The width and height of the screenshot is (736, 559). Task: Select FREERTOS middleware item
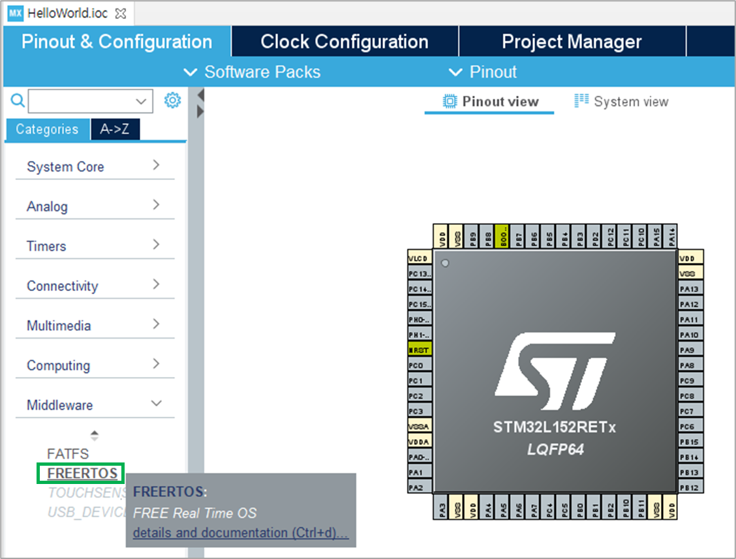tap(82, 473)
